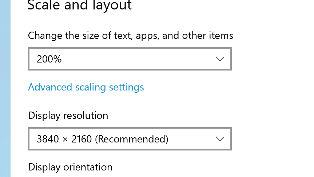Click the chevron beside 3840 × 2160 (Recommended)
The height and width of the screenshot is (177, 314).
coord(220,139)
